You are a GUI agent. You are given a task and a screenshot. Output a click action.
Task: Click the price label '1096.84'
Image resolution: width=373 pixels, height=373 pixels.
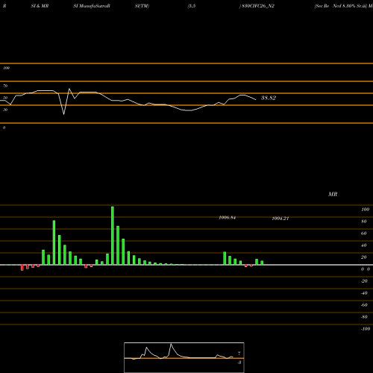click(x=227, y=218)
